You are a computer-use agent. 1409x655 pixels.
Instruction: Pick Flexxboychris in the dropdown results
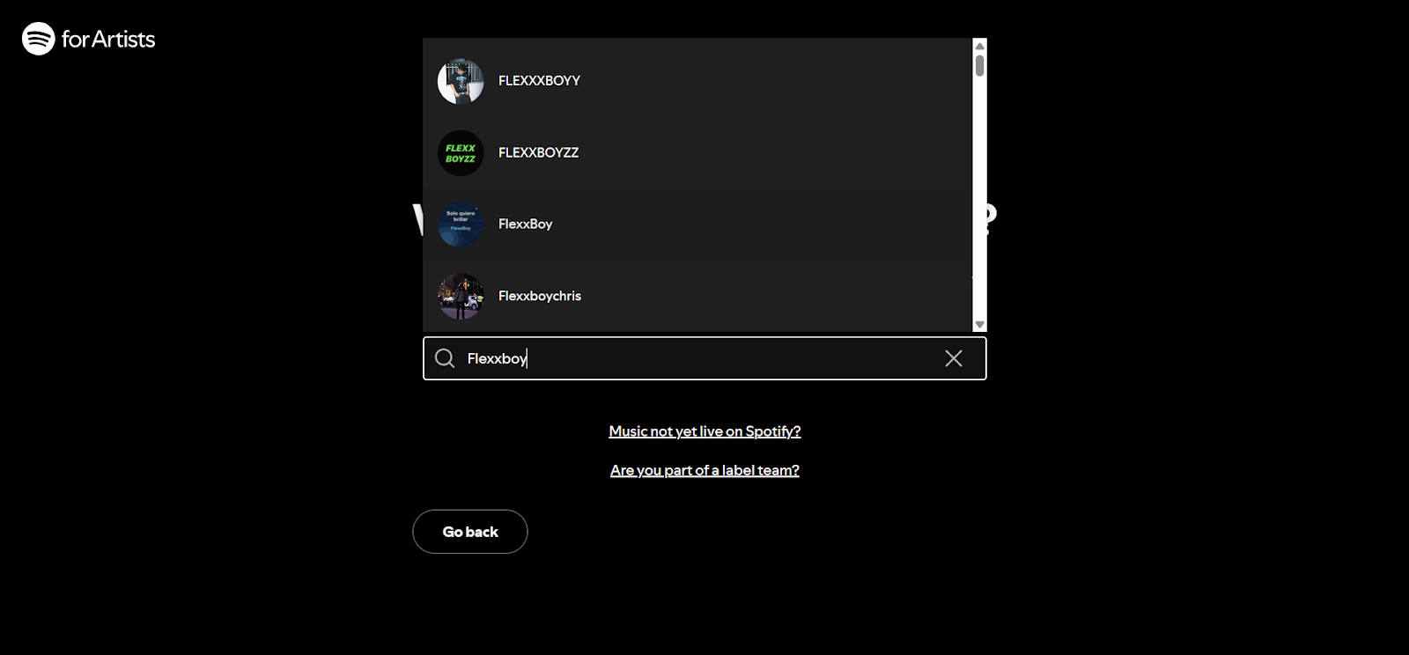coord(697,297)
